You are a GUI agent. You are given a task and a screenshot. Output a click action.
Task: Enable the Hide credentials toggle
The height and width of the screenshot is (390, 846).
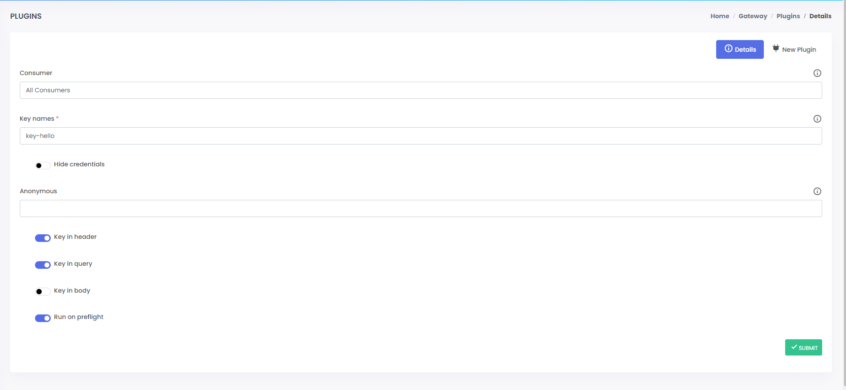(43, 165)
